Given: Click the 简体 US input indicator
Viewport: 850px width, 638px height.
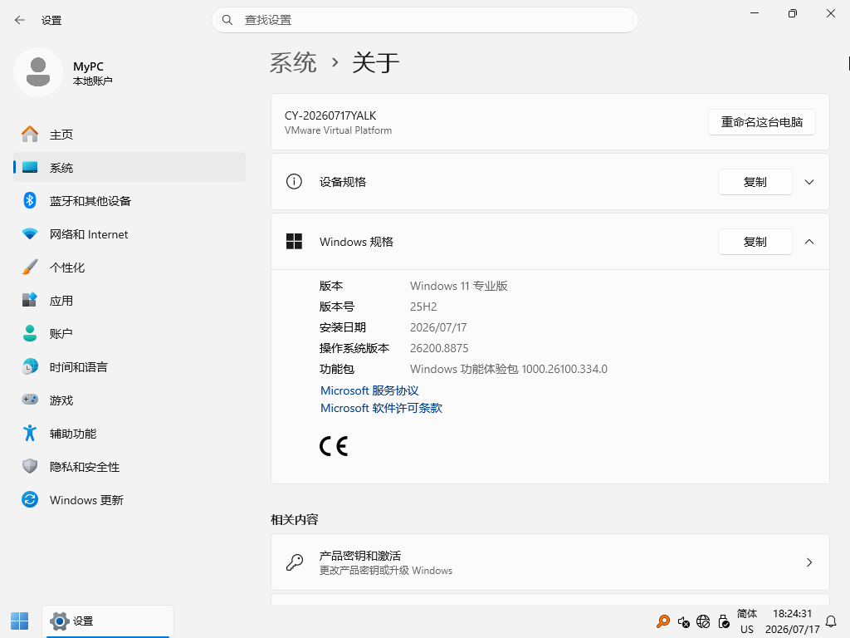Looking at the screenshot, I should tap(747, 621).
